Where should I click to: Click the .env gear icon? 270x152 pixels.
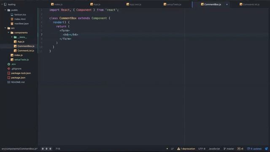(9, 64)
